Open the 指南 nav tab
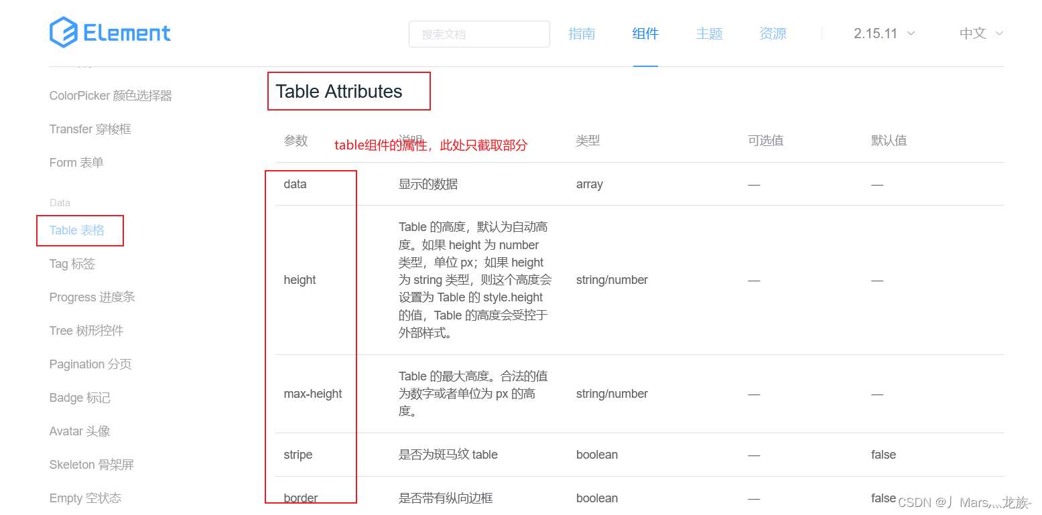Screen dimensions: 1042x515 pos(582,33)
